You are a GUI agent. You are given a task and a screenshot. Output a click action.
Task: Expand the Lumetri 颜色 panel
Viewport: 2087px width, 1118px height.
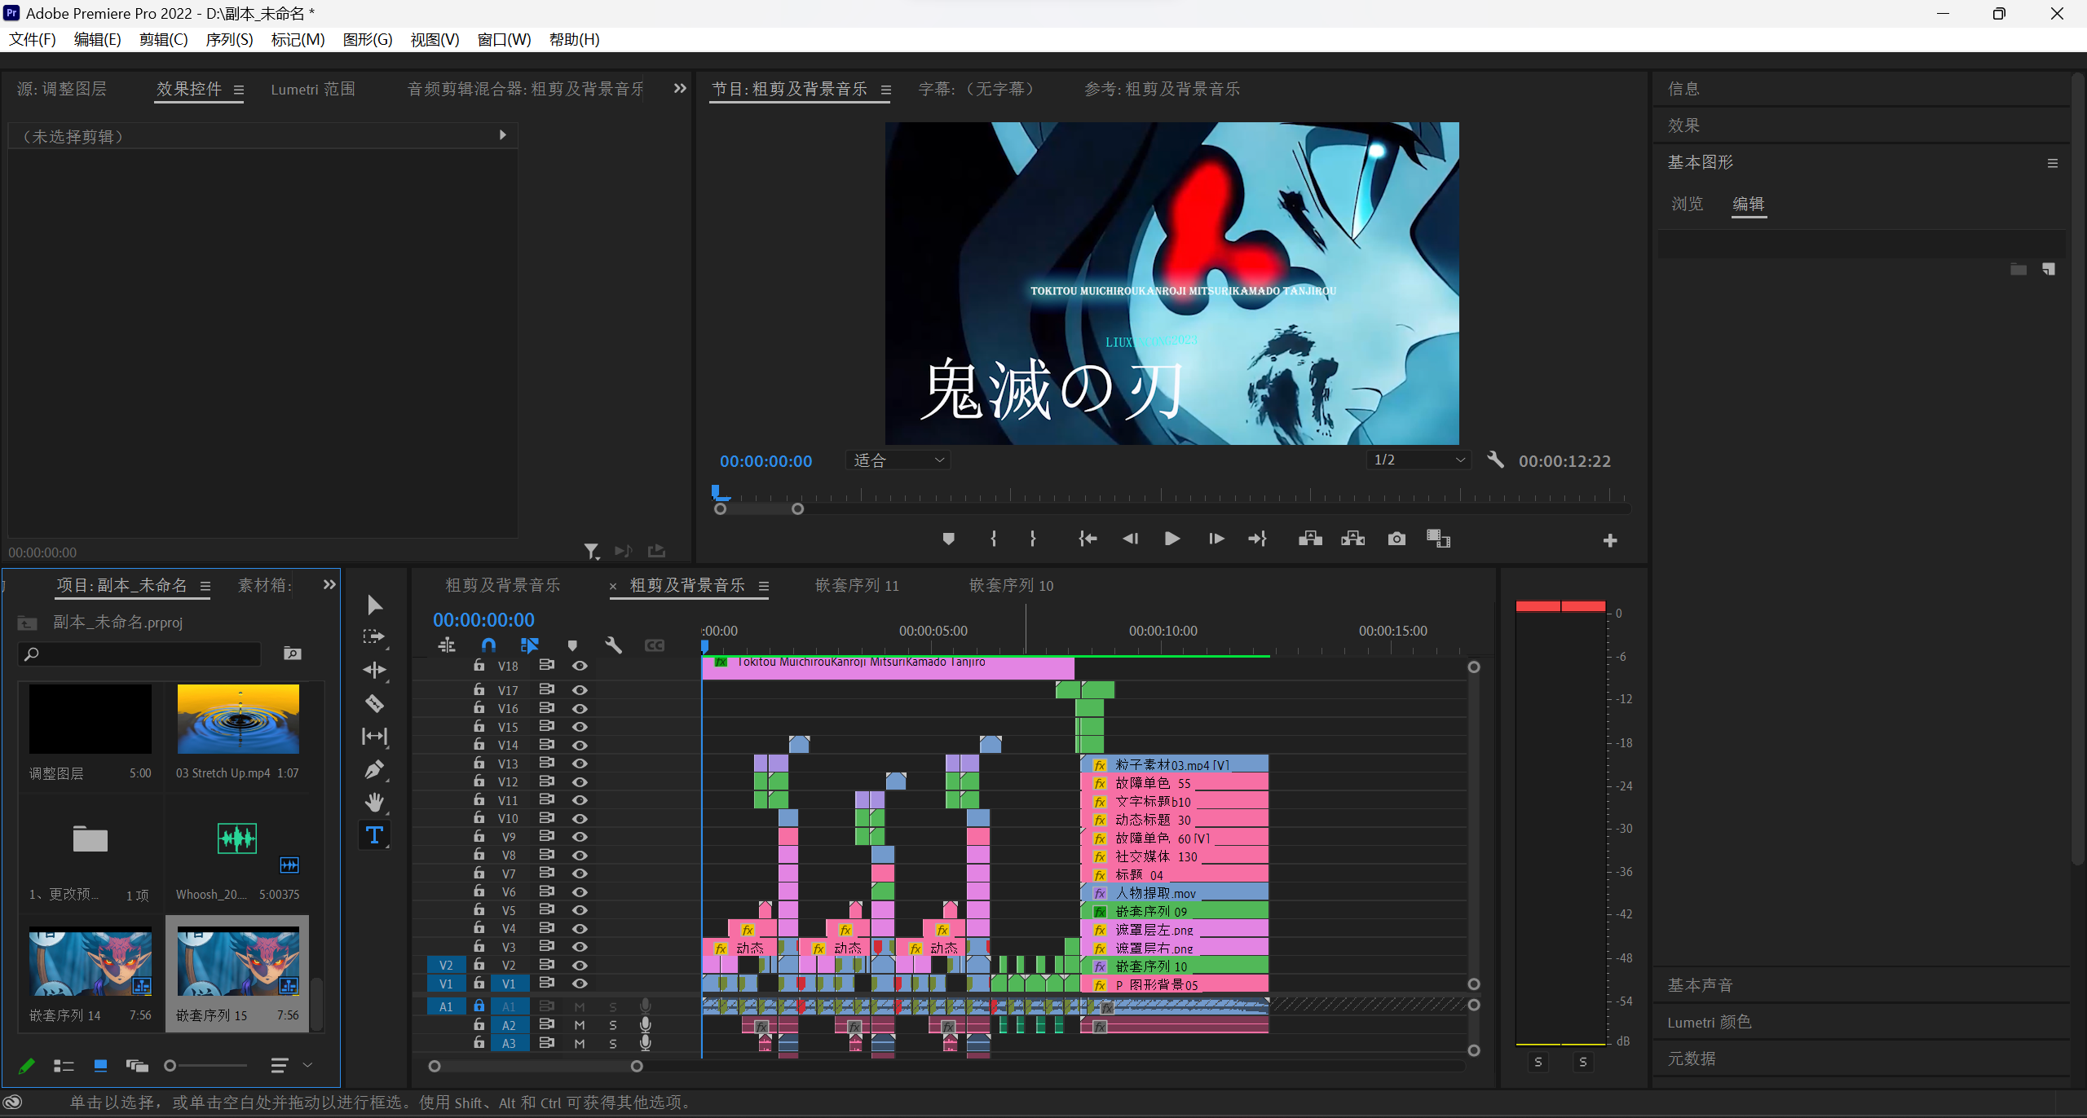point(1709,1022)
